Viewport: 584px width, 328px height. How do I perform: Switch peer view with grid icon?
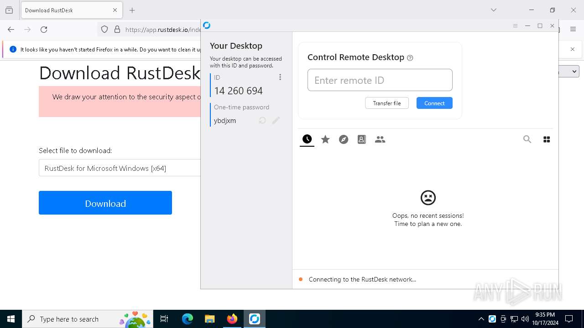pyautogui.click(x=547, y=139)
